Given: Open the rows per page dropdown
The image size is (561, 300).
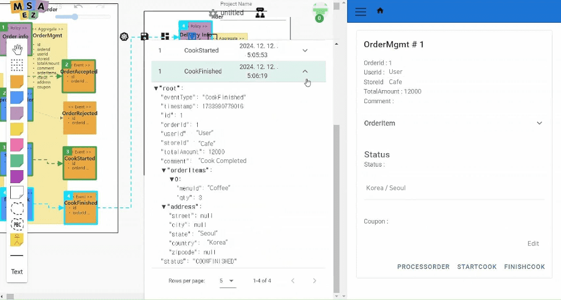Looking at the screenshot, I should tap(227, 281).
